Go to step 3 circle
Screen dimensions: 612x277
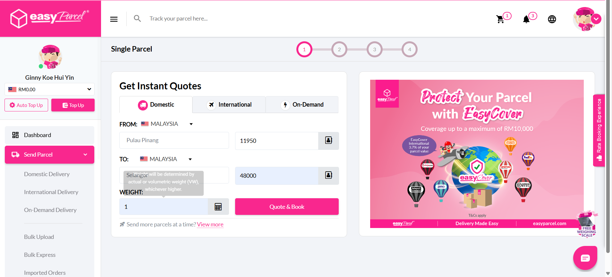click(x=374, y=49)
